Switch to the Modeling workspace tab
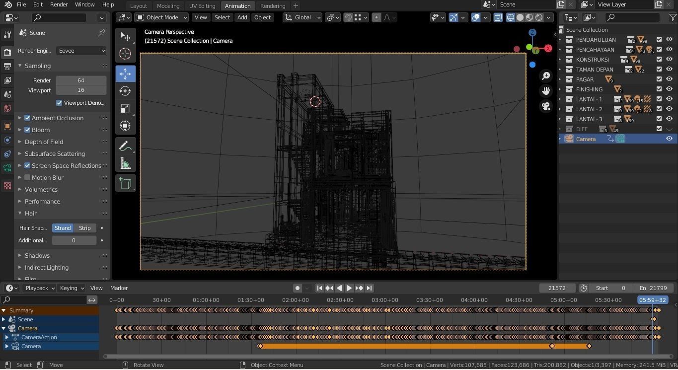This screenshot has height=370, width=678. point(168,6)
